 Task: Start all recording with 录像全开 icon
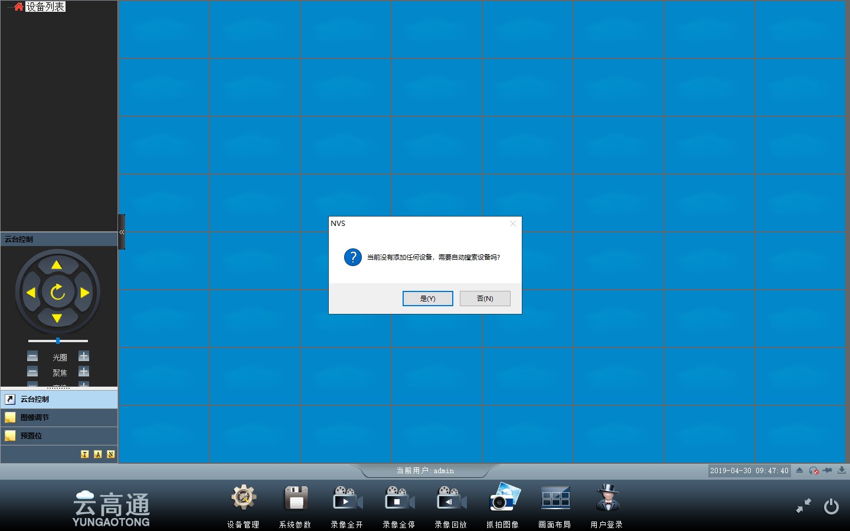click(347, 499)
